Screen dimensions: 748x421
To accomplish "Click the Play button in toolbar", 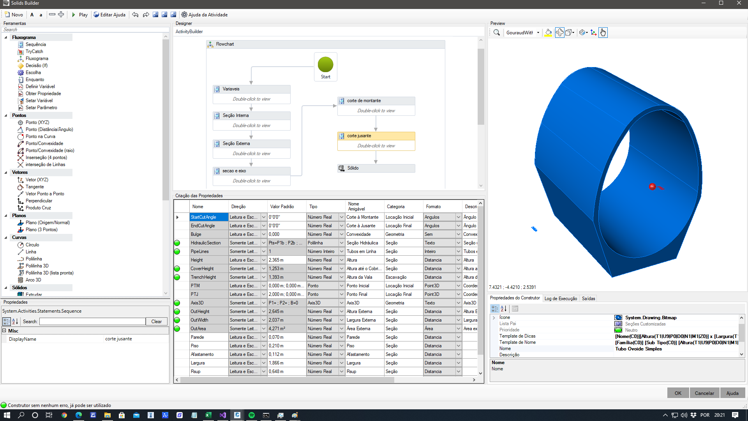I will click(x=79, y=15).
